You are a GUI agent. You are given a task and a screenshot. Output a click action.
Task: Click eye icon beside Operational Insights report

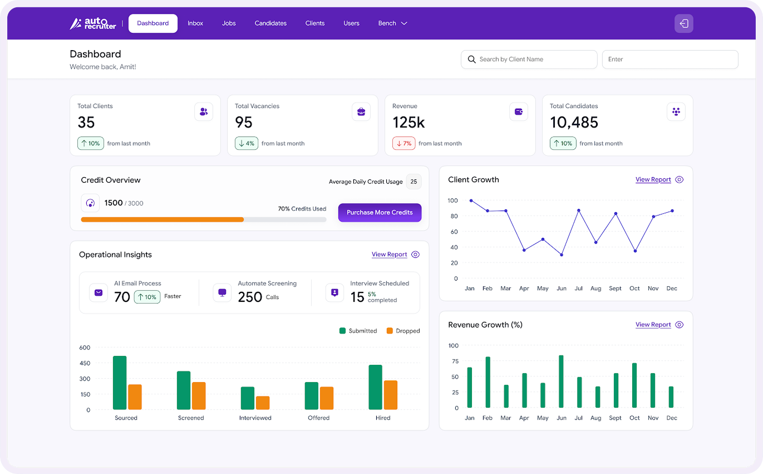[x=415, y=255]
